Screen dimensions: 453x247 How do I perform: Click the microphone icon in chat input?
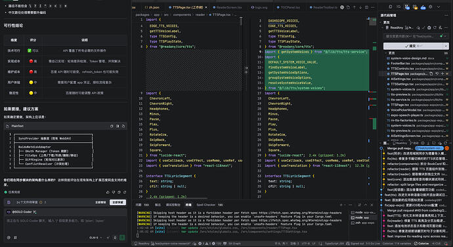[x=115, y=237]
